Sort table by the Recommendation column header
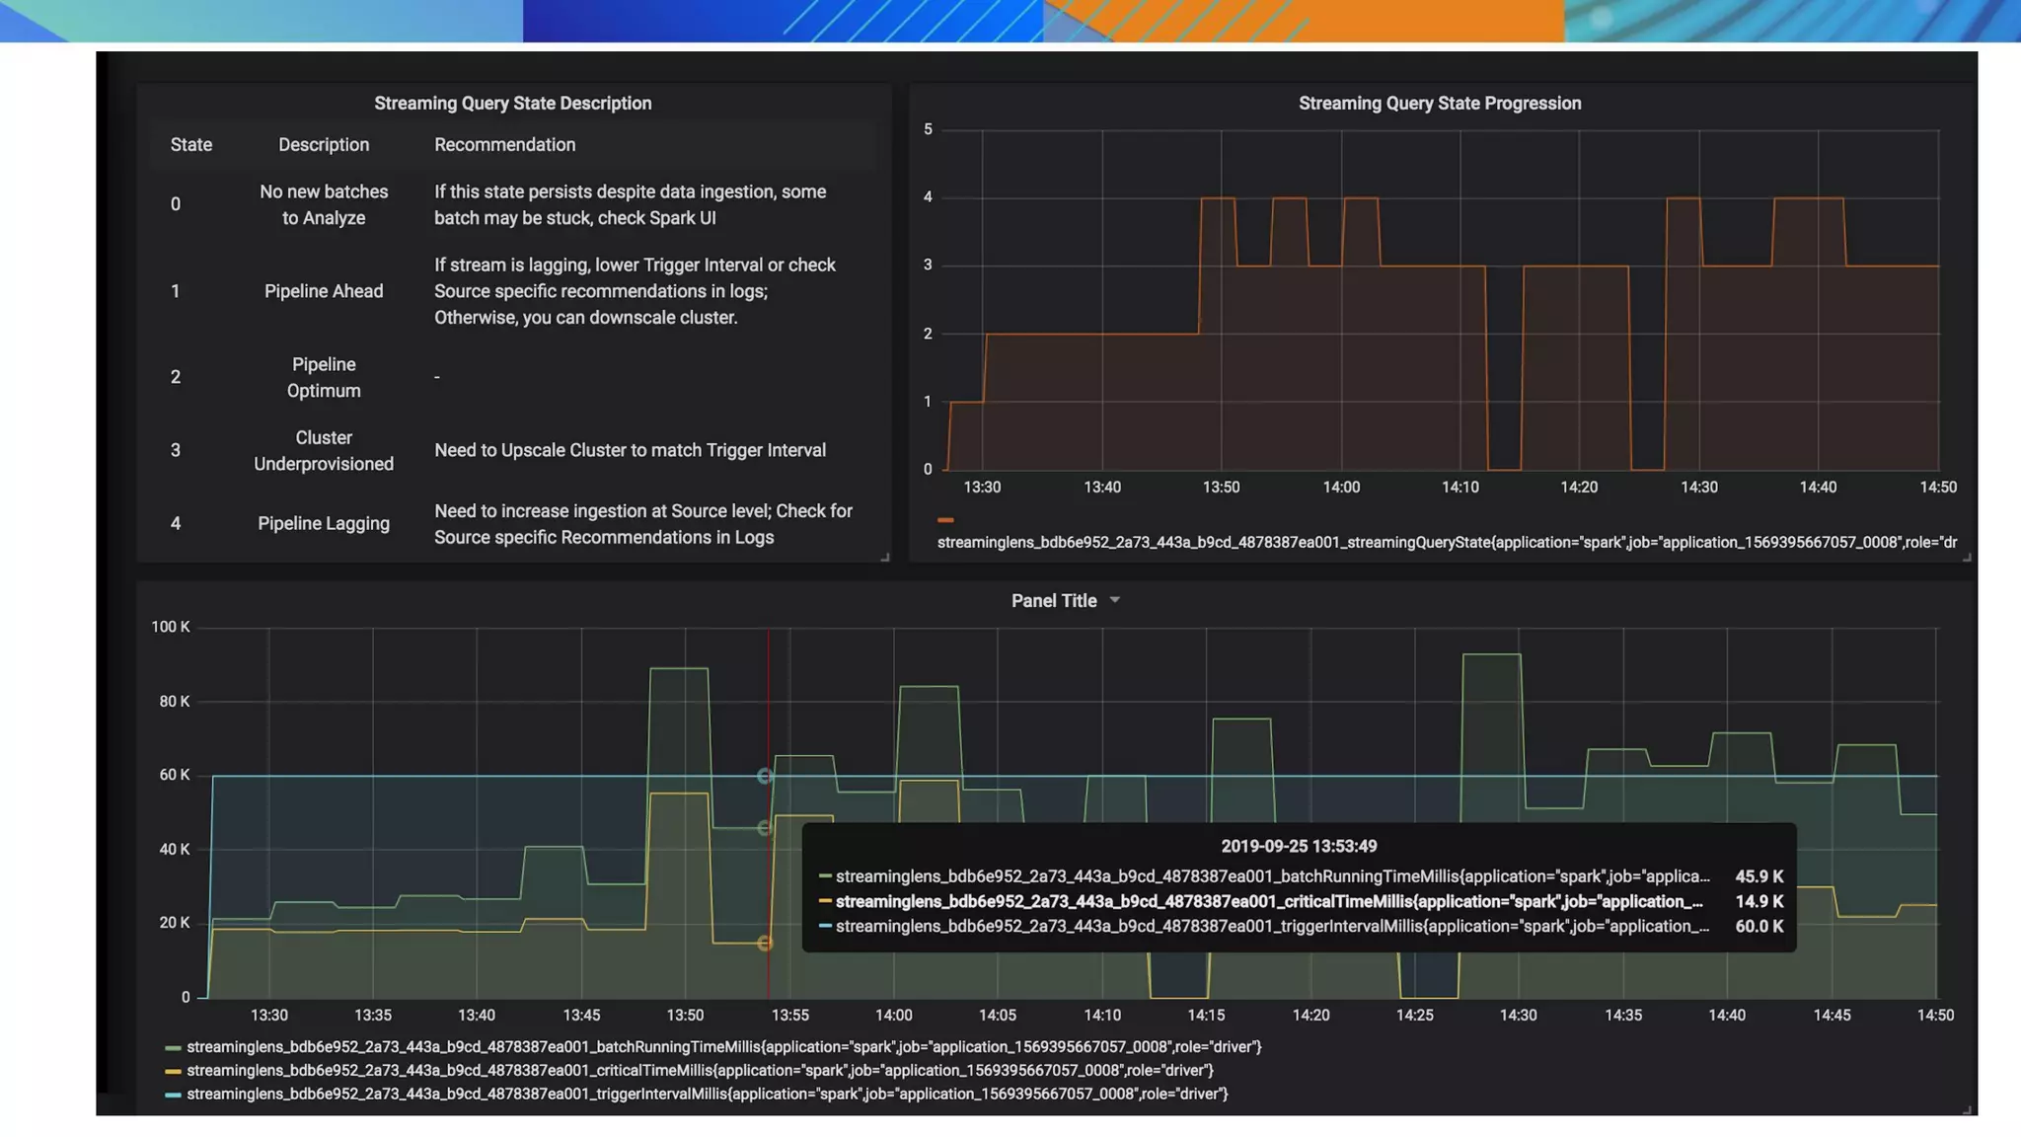 point(504,144)
